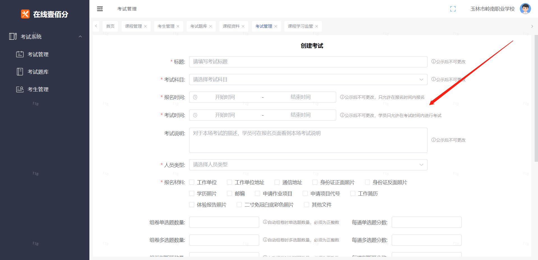Check the 其他文件 checkbox
The image size is (538, 260).
307,205
